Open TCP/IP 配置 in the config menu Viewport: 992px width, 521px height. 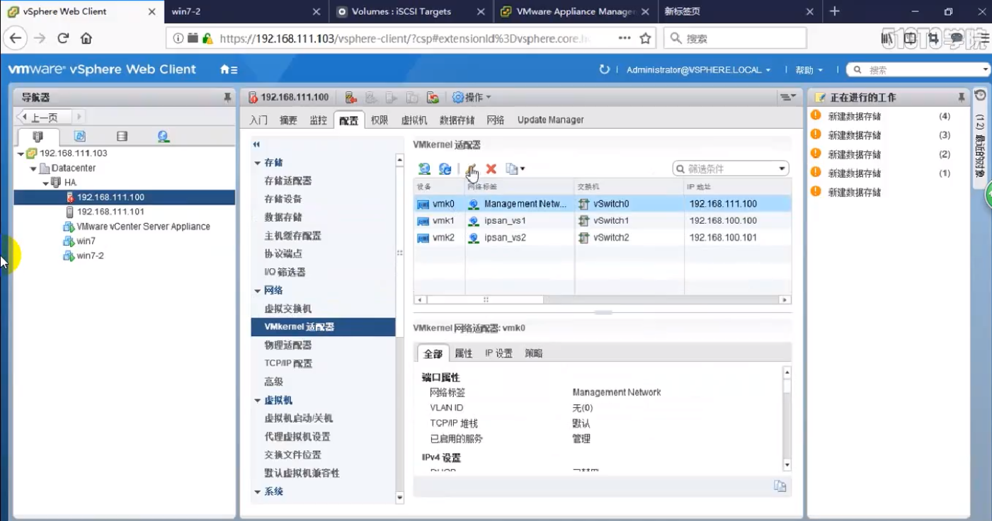pos(288,363)
